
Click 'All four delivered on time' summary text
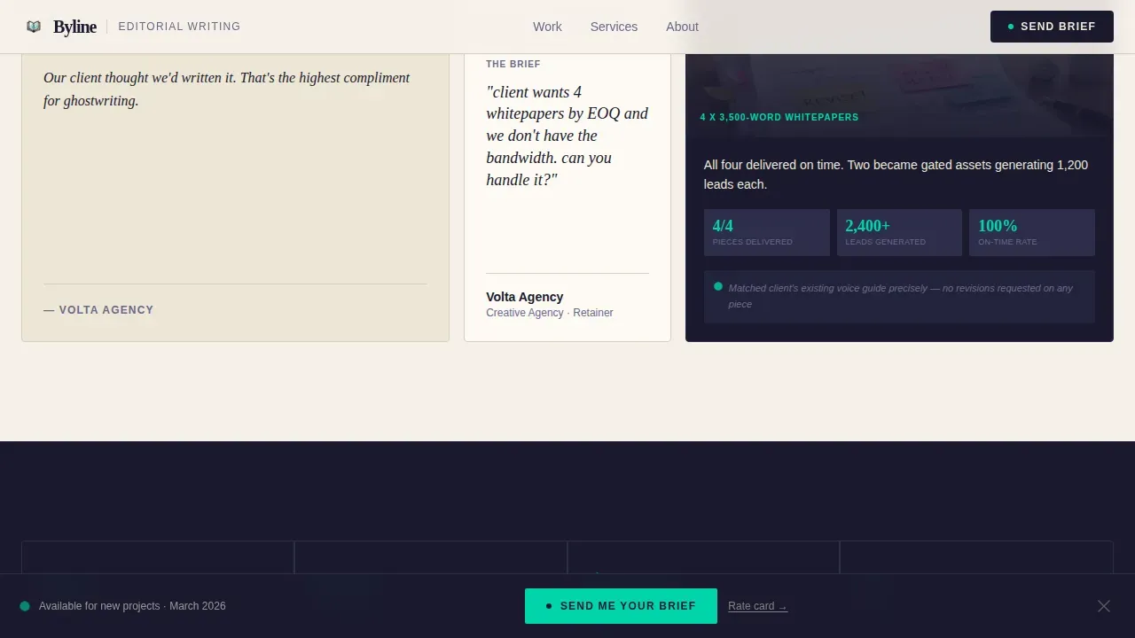(x=896, y=175)
